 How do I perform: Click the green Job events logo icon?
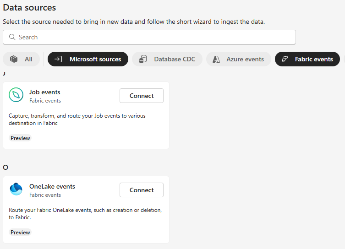pyautogui.click(x=16, y=95)
